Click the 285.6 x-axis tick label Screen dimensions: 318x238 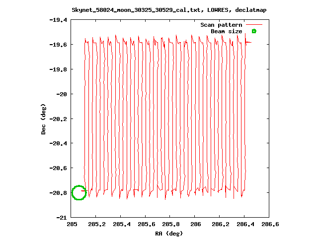pos(147,224)
